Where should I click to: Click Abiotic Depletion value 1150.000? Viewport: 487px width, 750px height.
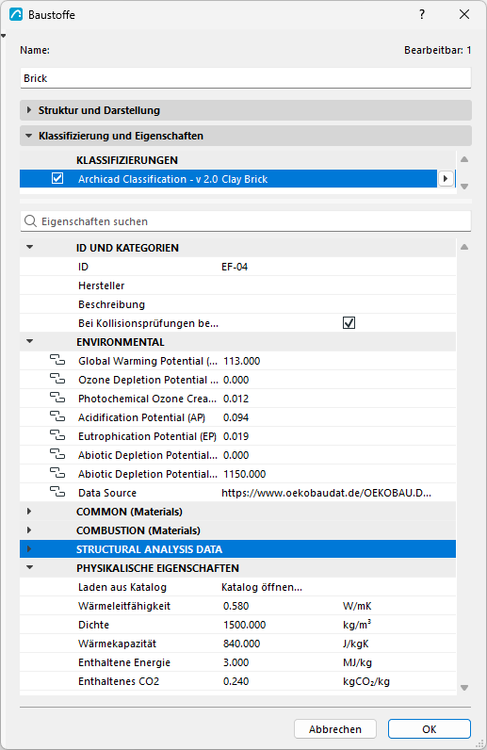coord(245,474)
